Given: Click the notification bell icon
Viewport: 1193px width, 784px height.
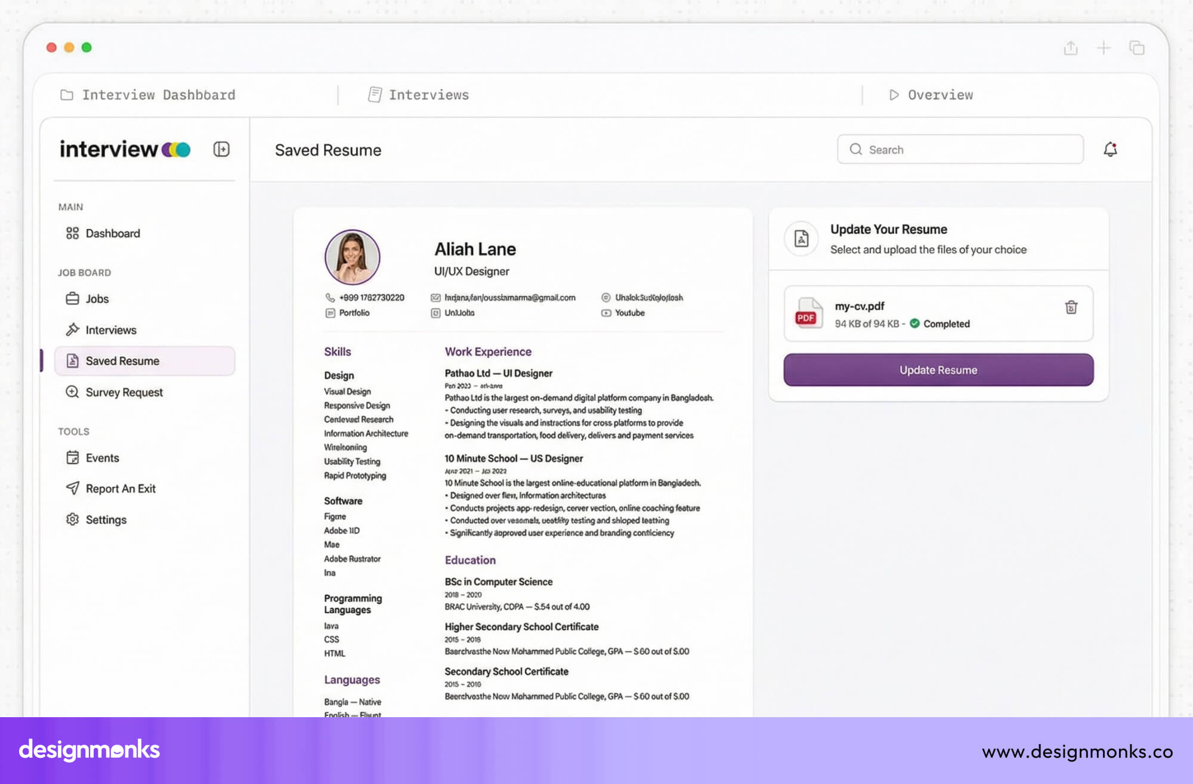Looking at the screenshot, I should click(x=1111, y=150).
